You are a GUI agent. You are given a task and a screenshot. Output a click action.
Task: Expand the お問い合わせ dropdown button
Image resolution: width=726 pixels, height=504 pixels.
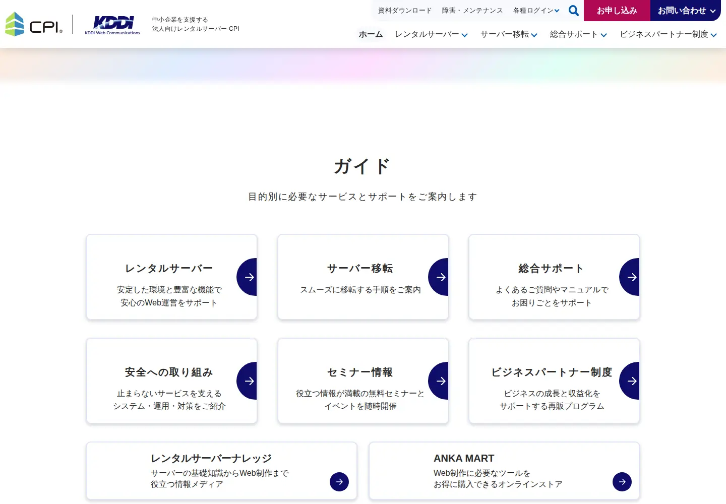click(x=686, y=11)
